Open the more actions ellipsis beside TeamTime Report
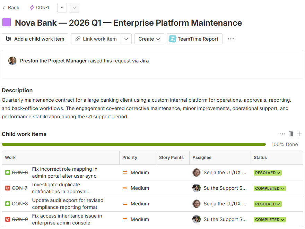 coord(231,39)
